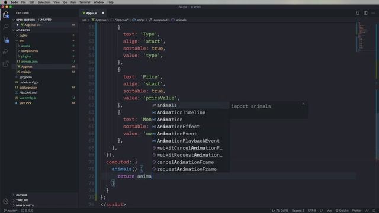Change the UTF-8 encoding
The image size is (379, 213).
pyautogui.click(x=312, y=211)
